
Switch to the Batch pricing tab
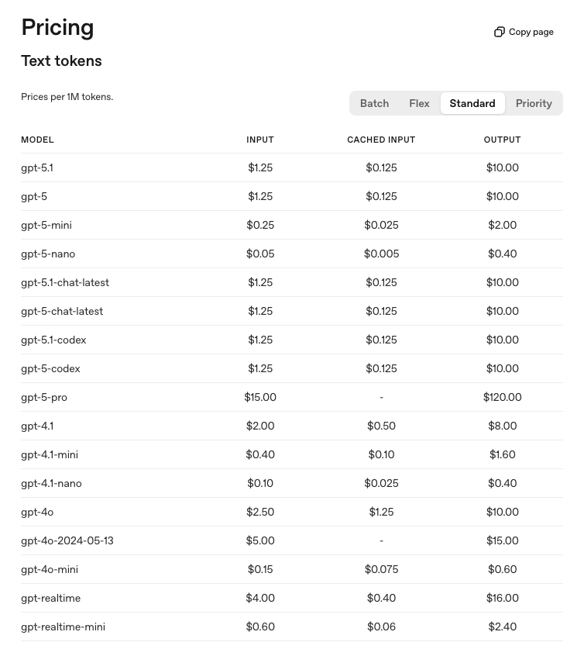[374, 103]
